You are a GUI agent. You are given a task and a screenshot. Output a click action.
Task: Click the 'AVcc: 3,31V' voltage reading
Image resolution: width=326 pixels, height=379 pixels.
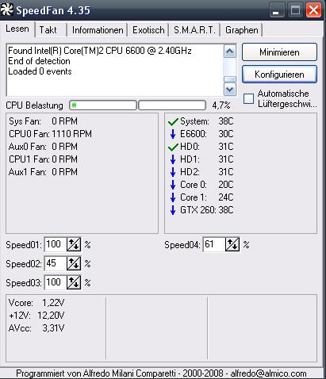click(36, 328)
